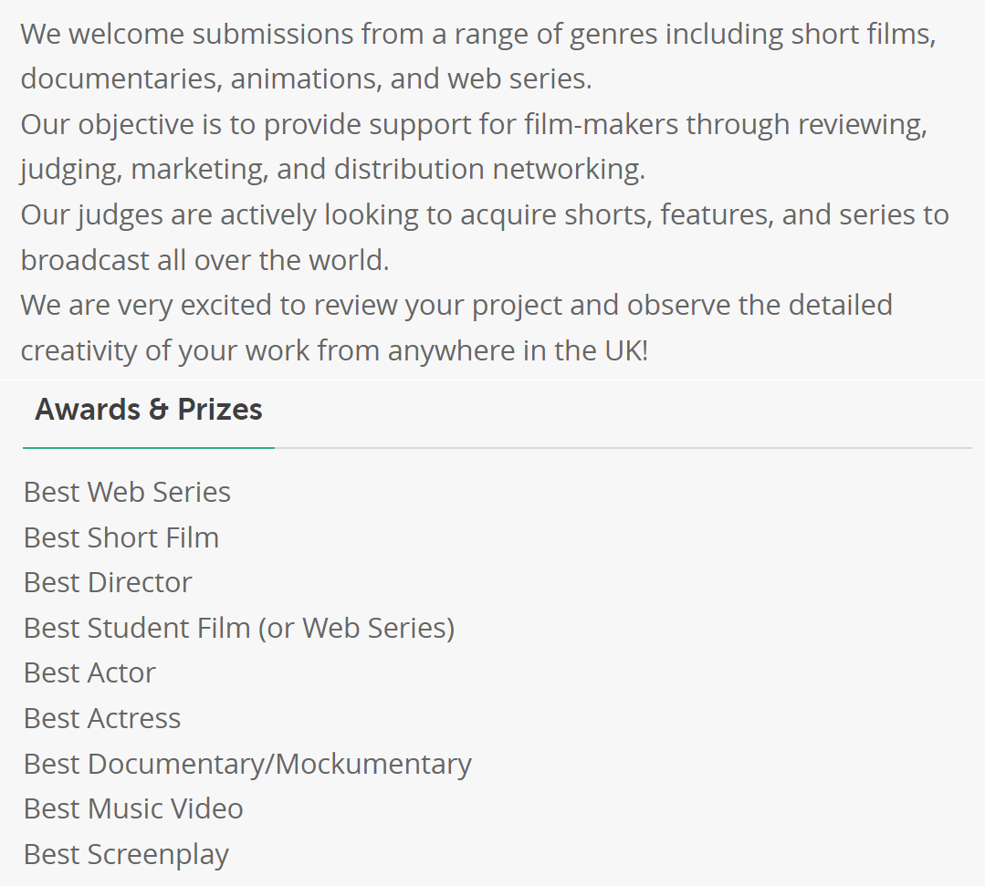Click the words "documentaries, animations, and web series"
Image resolution: width=985 pixels, height=886 pixels.
(306, 79)
